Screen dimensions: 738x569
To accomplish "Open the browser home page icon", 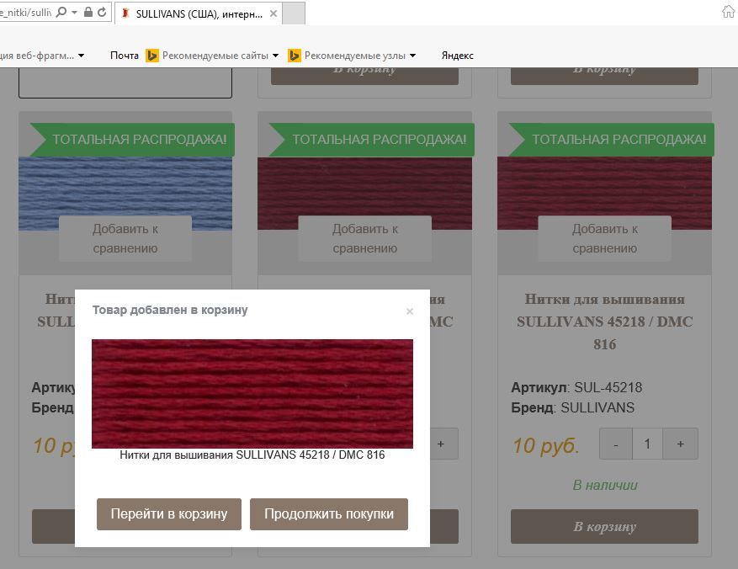I will point(728,12).
